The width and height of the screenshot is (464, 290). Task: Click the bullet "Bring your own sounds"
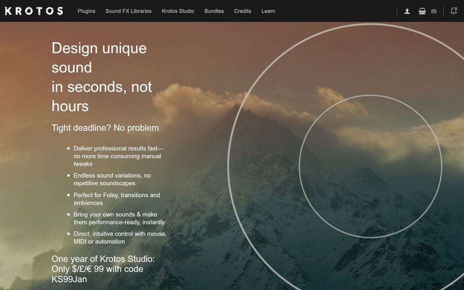click(119, 218)
